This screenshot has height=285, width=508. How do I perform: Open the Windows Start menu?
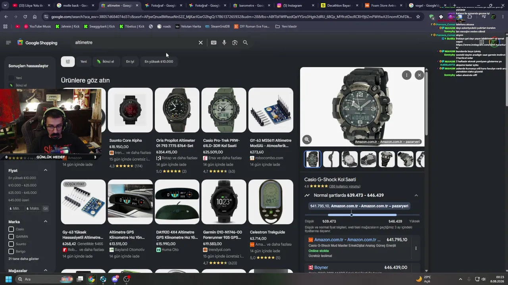click(8, 279)
